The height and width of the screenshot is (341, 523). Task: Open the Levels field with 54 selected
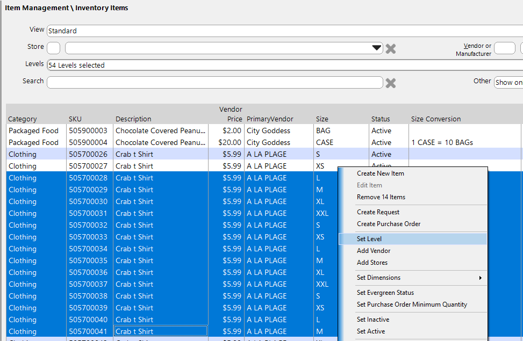point(284,66)
